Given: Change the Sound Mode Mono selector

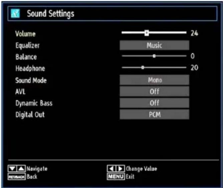Looking at the screenshot, I should [x=154, y=80].
